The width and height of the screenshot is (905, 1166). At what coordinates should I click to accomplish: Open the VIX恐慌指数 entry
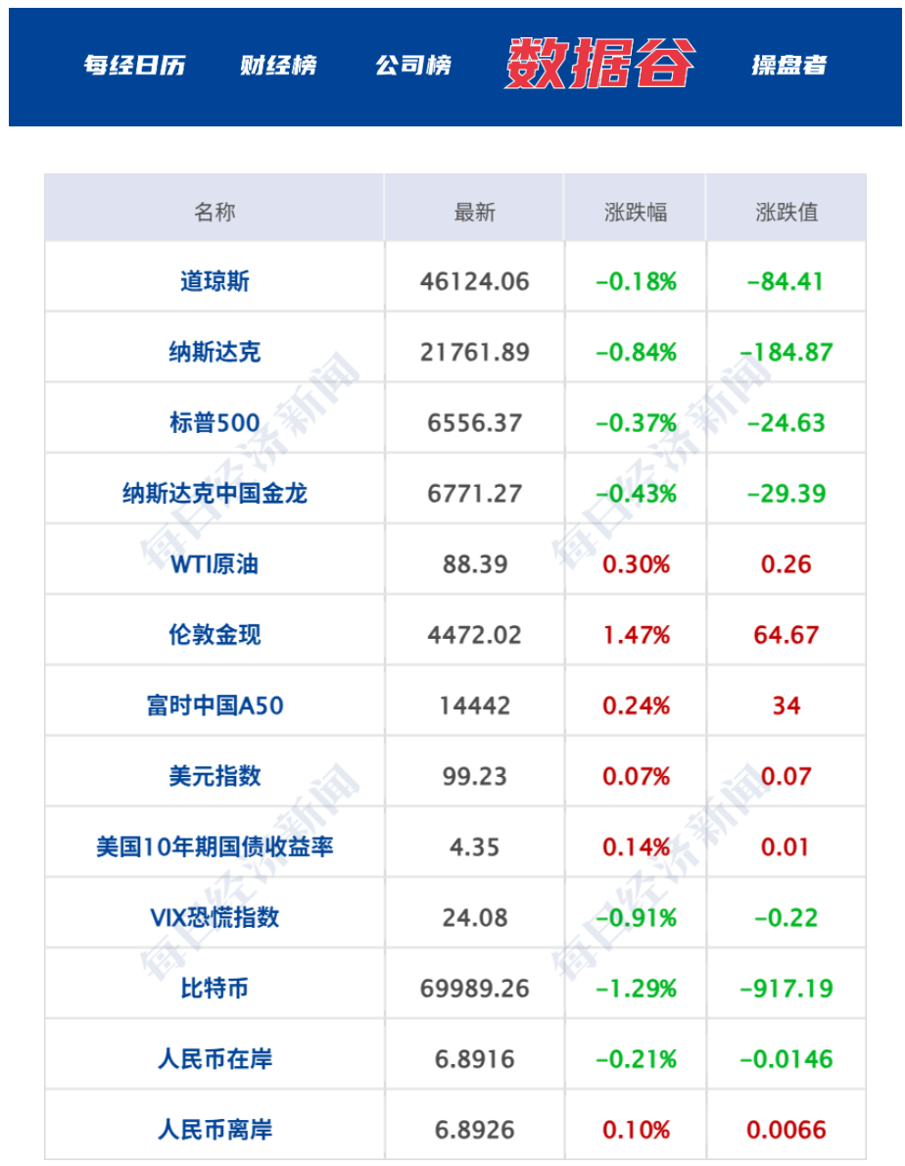click(214, 917)
